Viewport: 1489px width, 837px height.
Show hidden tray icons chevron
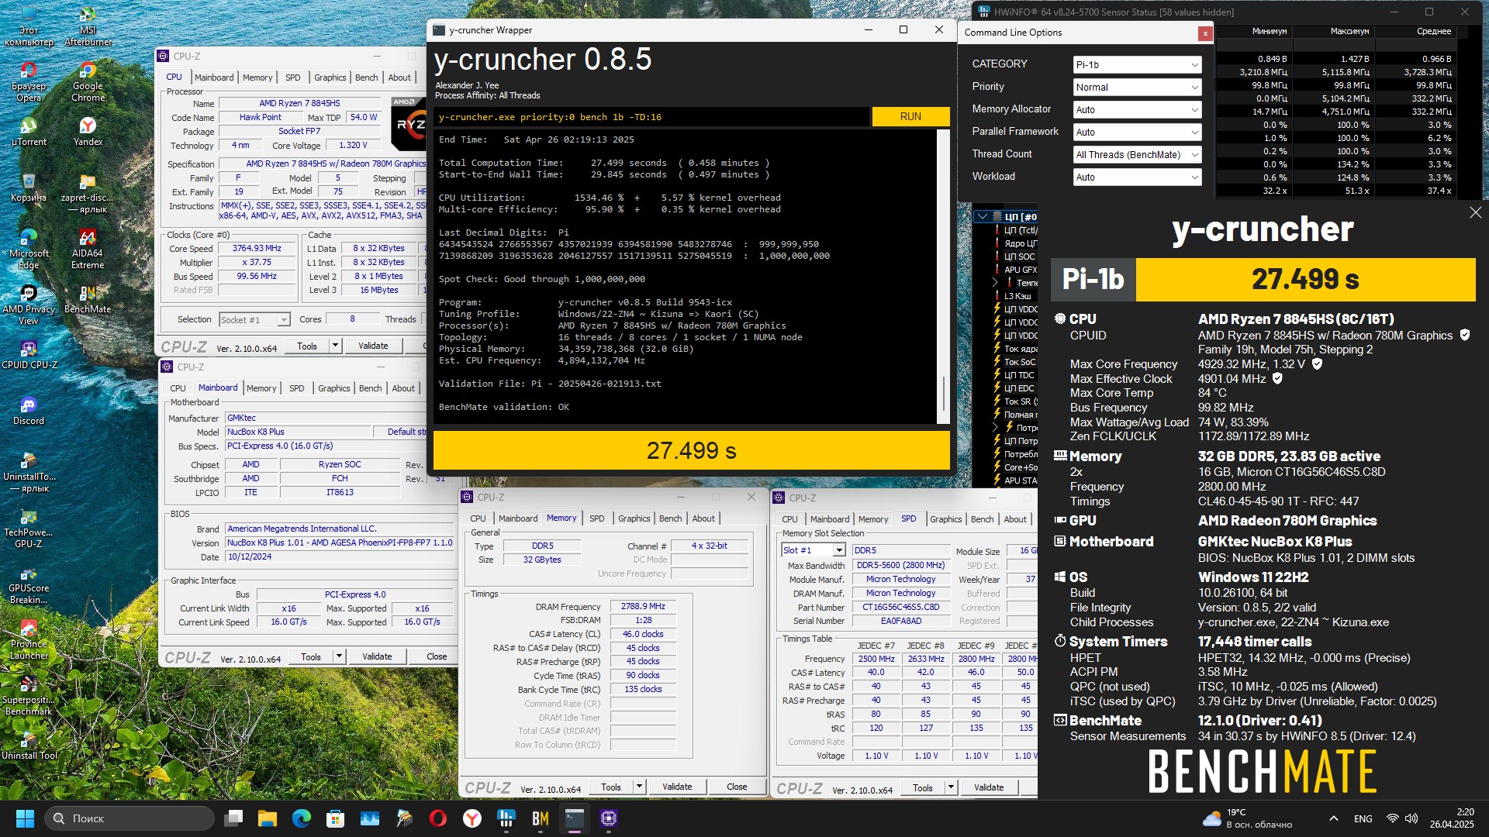tap(1333, 818)
